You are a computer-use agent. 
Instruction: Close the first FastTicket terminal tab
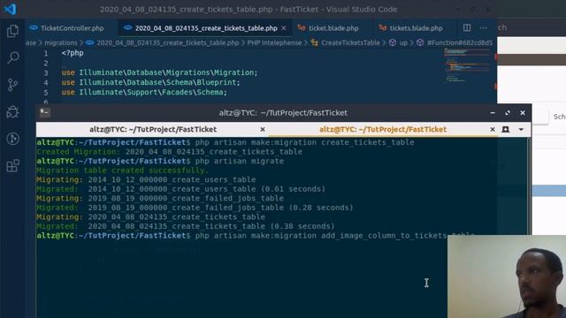(x=263, y=130)
